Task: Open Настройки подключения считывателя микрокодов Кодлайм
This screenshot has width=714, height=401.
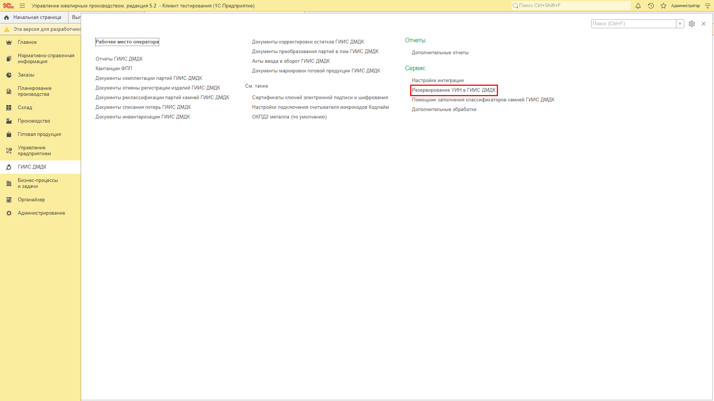Action: tap(321, 107)
